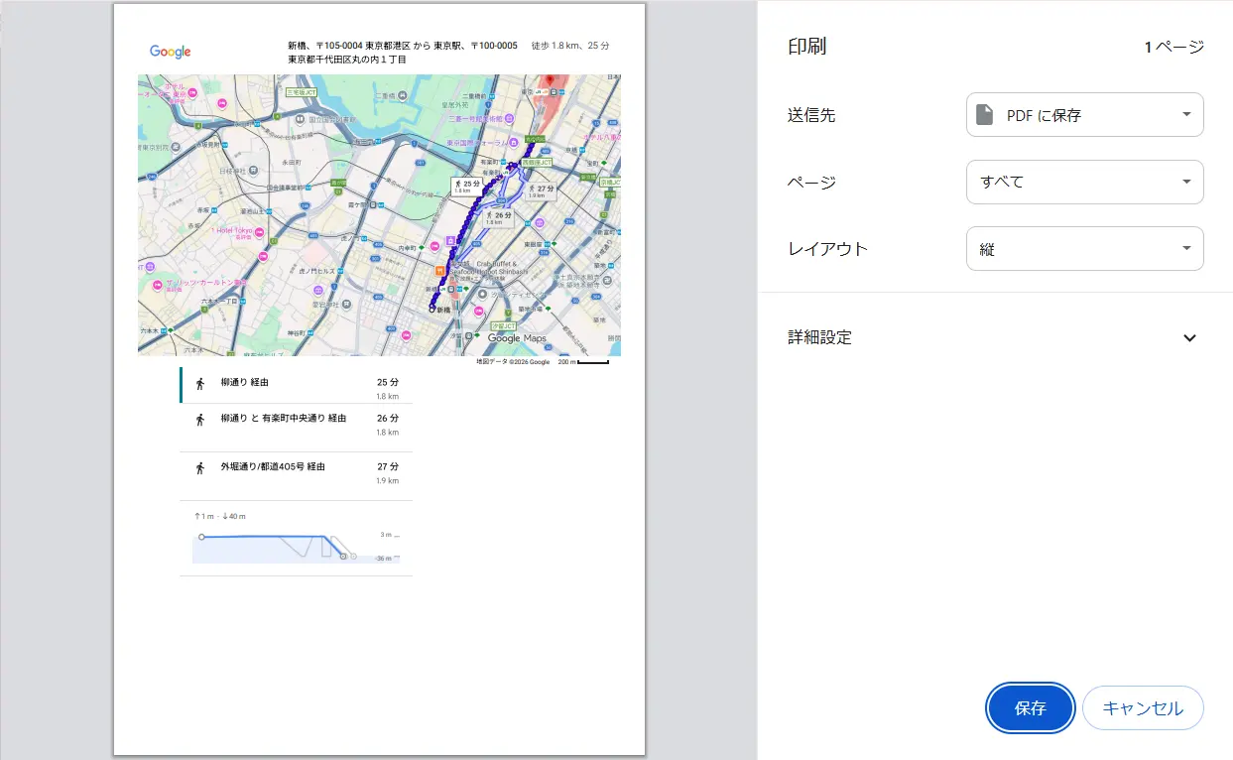Click the elevation profile chart
The width and height of the screenshot is (1233, 760).
click(x=296, y=549)
